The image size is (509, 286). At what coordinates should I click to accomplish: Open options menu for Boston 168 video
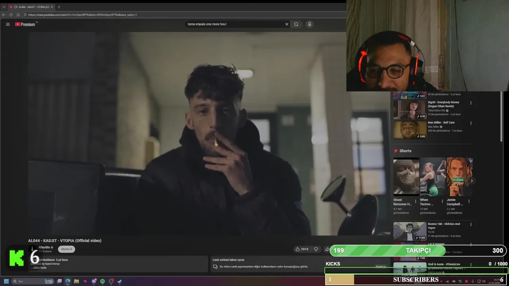click(471, 224)
